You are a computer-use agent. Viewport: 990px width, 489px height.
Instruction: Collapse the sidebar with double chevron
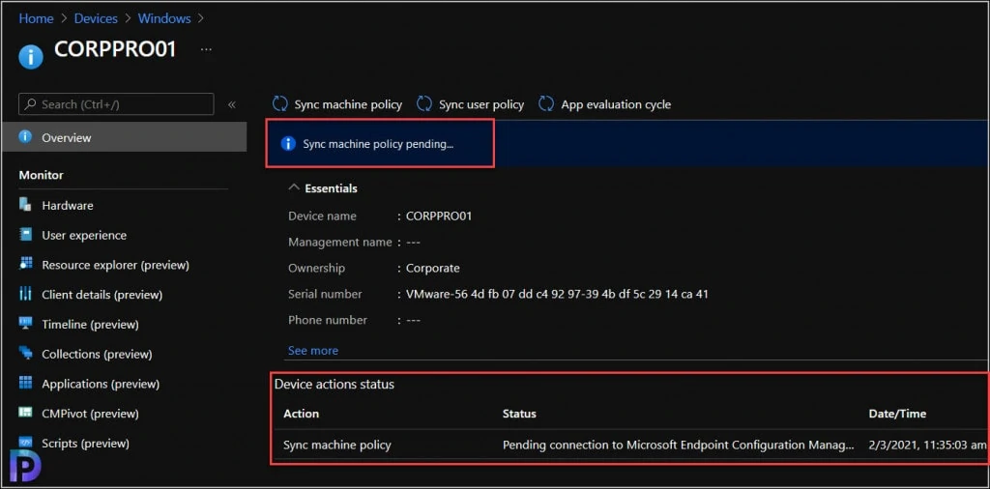pyautogui.click(x=232, y=104)
